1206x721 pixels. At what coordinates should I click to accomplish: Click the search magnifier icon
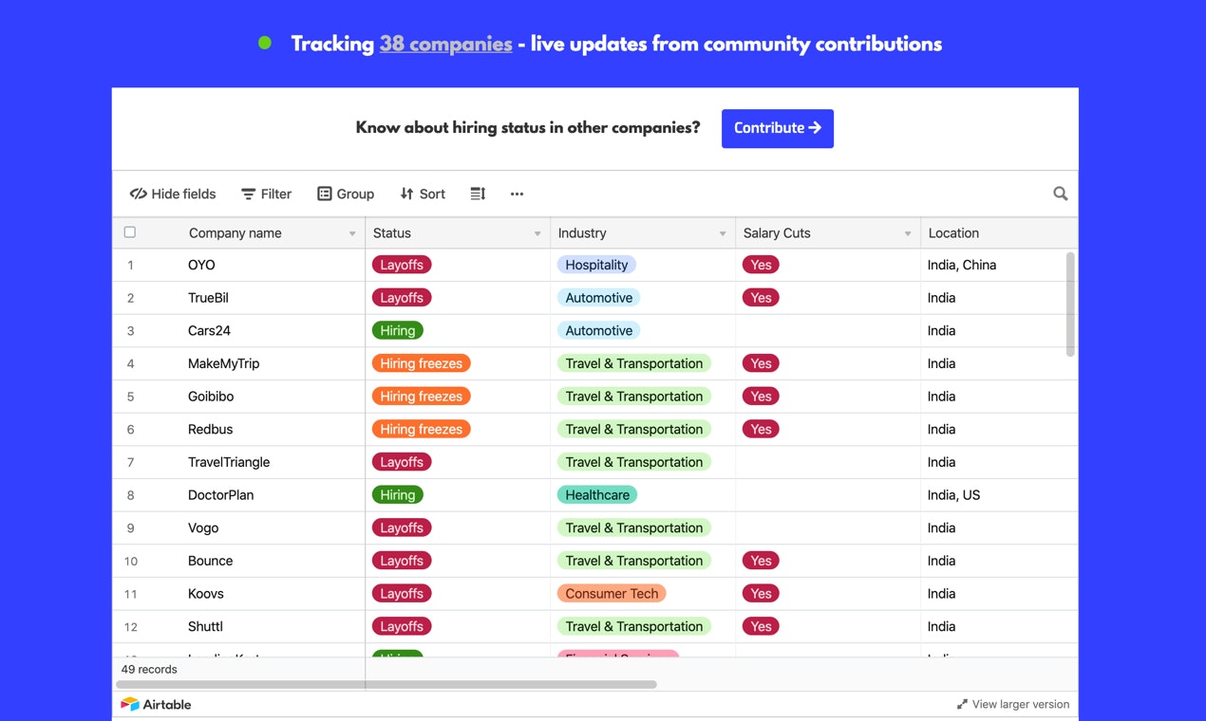pyautogui.click(x=1061, y=194)
